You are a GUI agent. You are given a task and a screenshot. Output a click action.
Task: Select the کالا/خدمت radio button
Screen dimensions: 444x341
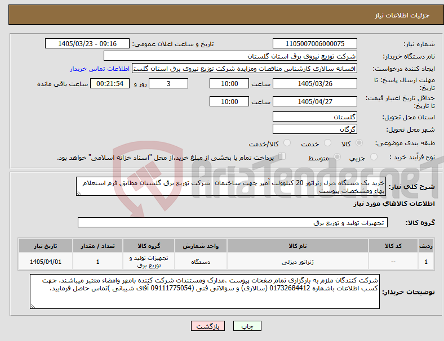287,143
